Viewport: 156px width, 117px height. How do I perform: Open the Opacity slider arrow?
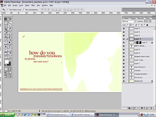[150, 21]
